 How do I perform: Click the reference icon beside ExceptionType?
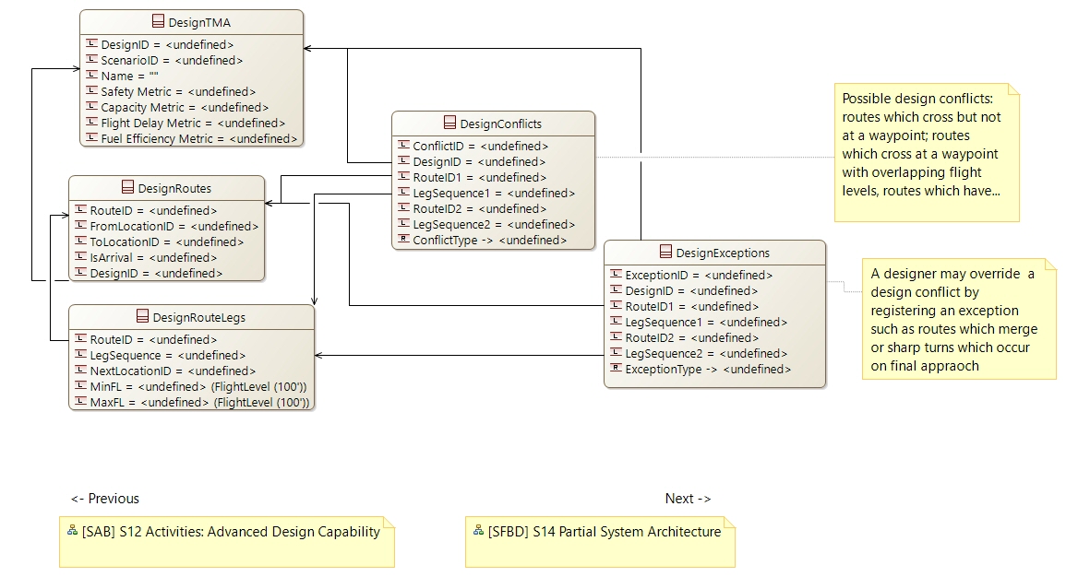tap(616, 367)
